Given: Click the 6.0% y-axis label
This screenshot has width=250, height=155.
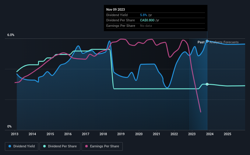Looking at the screenshot, I should [11, 35].
